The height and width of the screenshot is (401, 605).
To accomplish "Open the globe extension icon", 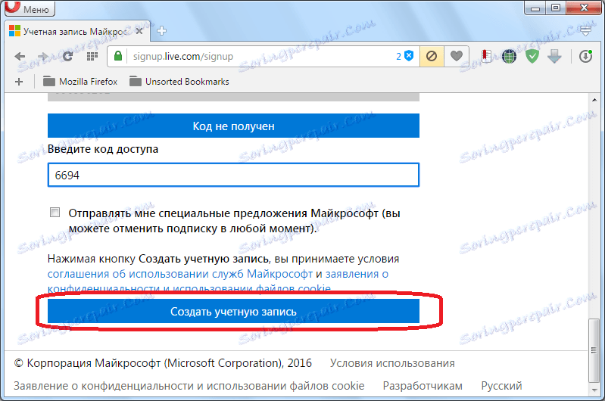I will point(510,57).
